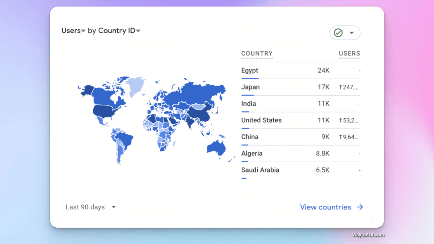This screenshot has width=434, height=244.
Task: Choose the India row in the list
Action: pos(249,104)
